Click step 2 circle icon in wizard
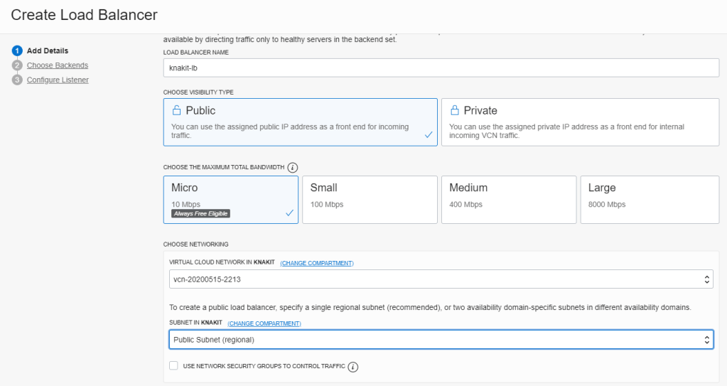This screenshot has width=727, height=386. coord(16,65)
